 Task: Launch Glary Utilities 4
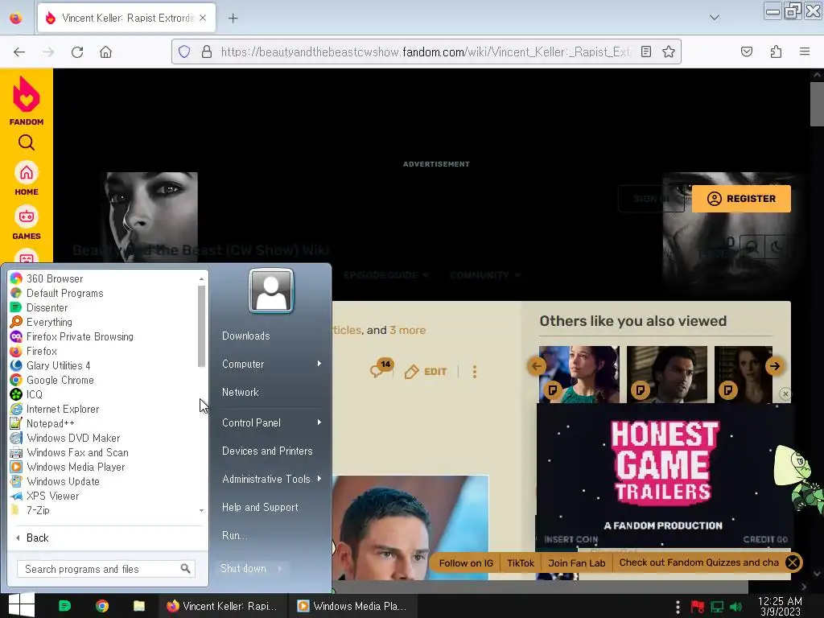[58, 365]
